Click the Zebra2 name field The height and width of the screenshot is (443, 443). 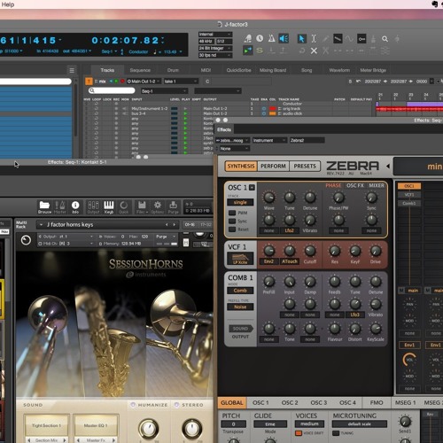click(x=307, y=140)
